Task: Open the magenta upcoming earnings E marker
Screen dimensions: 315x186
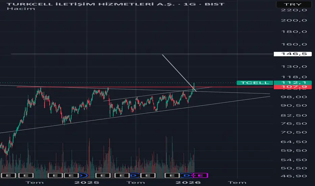Action: (x=200, y=176)
